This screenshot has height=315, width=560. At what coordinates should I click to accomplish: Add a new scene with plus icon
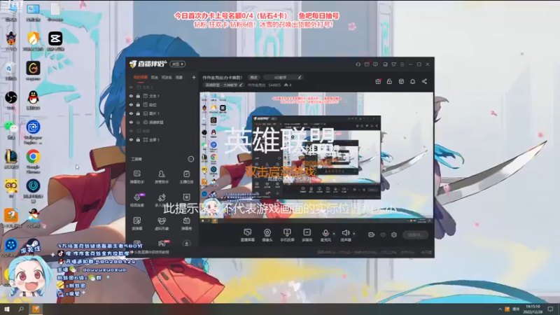pos(194,77)
